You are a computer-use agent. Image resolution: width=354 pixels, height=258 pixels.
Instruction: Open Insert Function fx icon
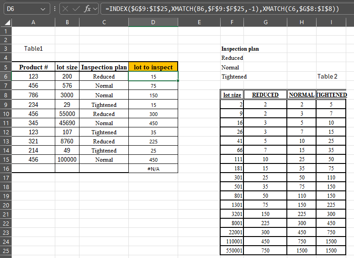[87, 9]
